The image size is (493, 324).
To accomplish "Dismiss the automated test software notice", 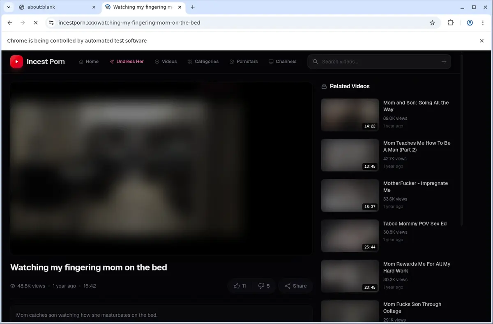I will pyautogui.click(x=482, y=41).
